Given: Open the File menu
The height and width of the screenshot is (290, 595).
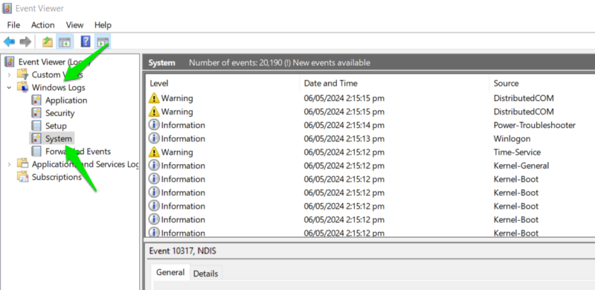Looking at the screenshot, I should pyautogui.click(x=13, y=25).
